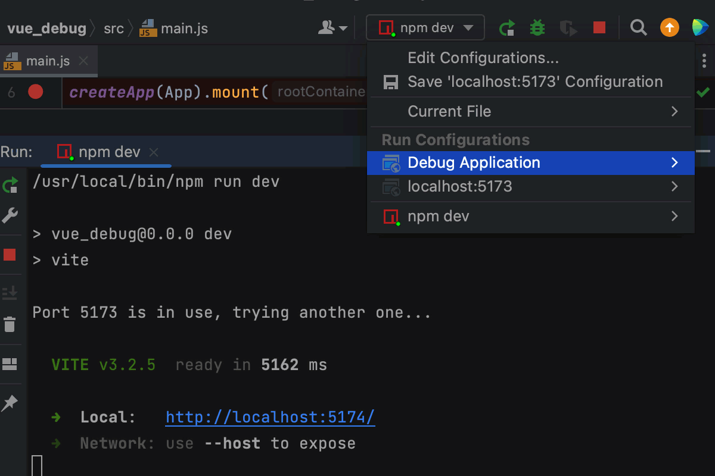Click the vue_debug breadcrumb
Screen dimensions: 715x476
click(x=46, y=29)
